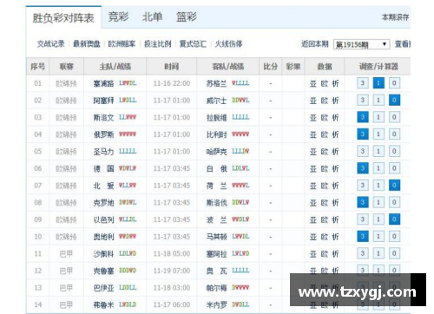Click home team 阿塞拜 in row 02

point(103,101)
